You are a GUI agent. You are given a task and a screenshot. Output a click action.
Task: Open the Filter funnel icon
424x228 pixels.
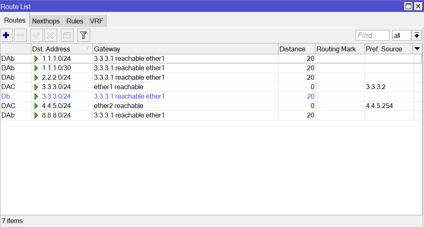84,35
